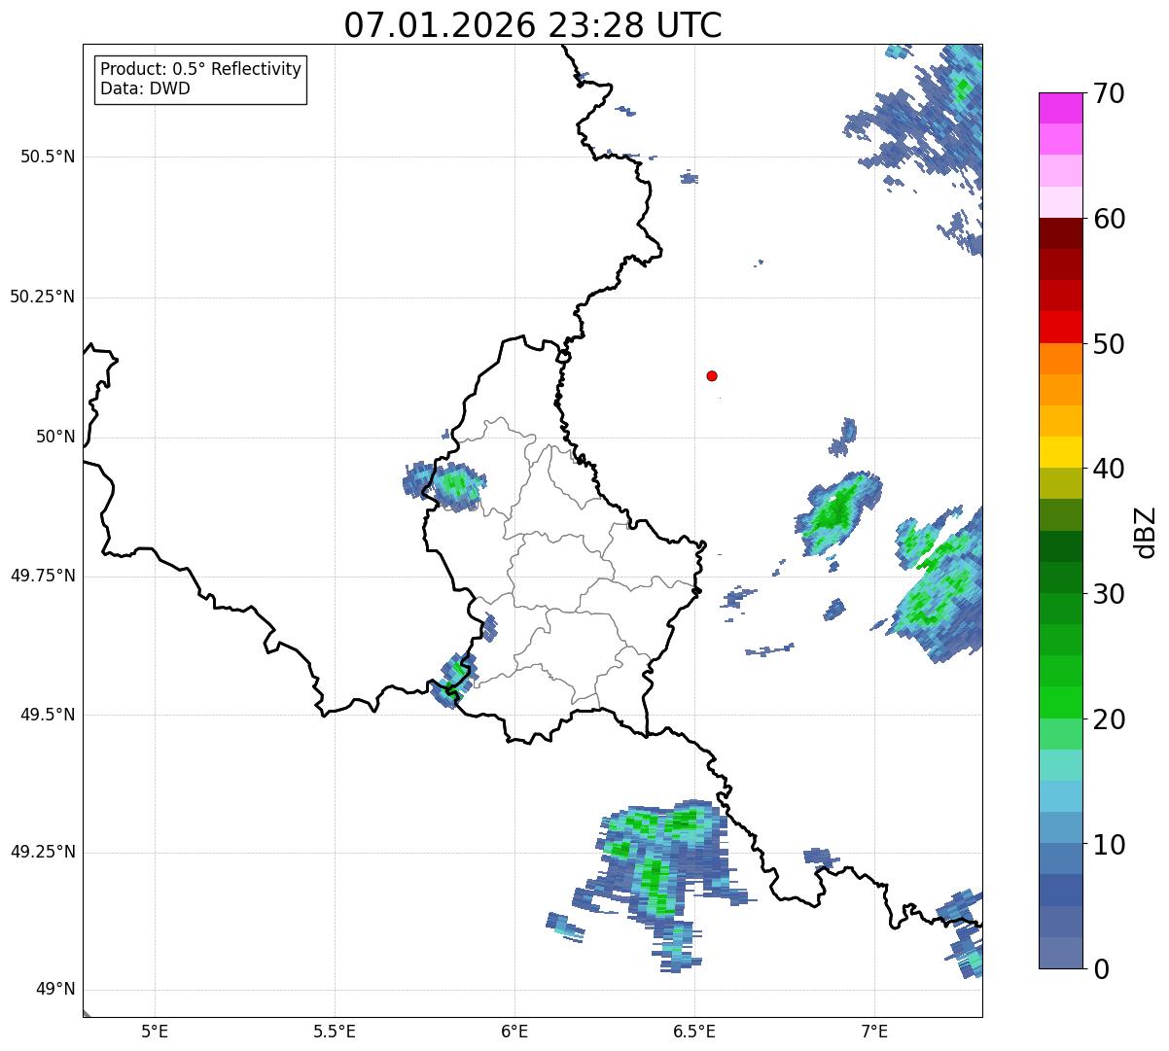Viewport: 1169px width, 1051px height.
Task: Click the 5°E longitude label
Action: click(x=155, y=1031)
